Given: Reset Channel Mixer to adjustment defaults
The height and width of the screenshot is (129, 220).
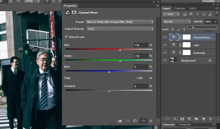Looking at the screenshot, I should point(135,121).
